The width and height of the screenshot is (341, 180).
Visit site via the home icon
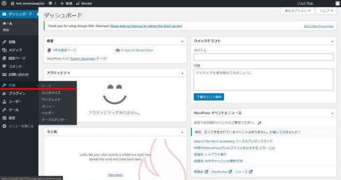tap(12, 3)
